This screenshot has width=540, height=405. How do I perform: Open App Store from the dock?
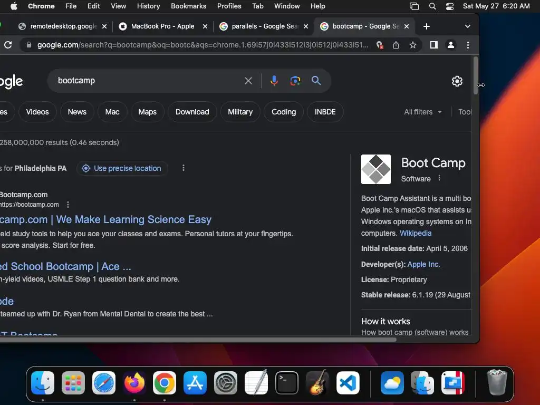[x=195, y=383]
